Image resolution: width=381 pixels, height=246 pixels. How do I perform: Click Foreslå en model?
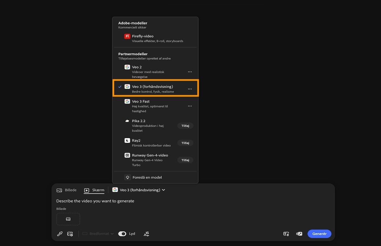[147, 177]
